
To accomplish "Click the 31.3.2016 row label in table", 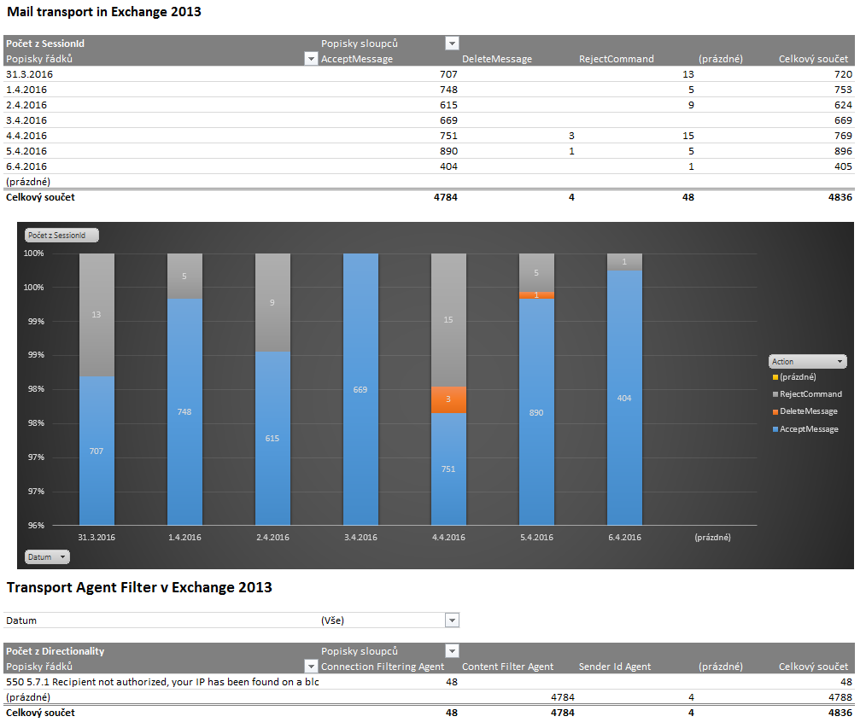I will click(x=30, y=74).
